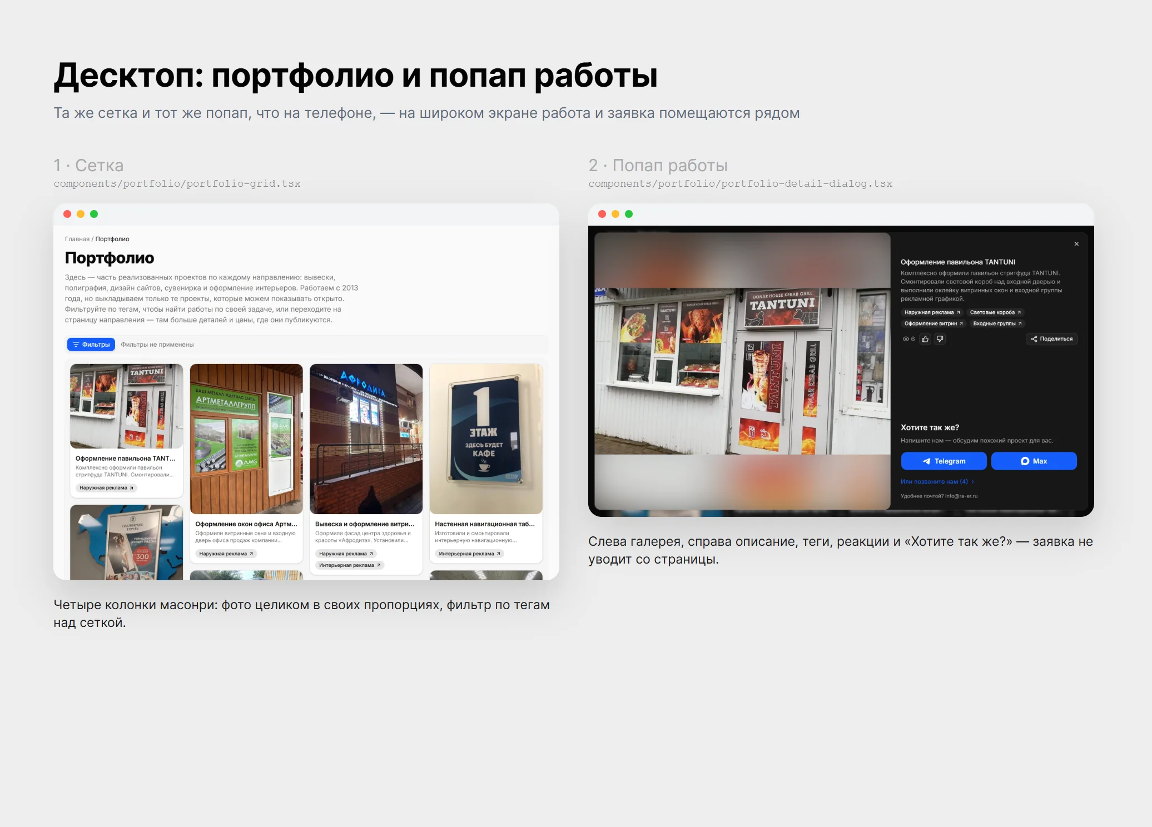Click the Фильтры button
The height and width of the screenshot is (827, 1152).
pos(91,345)
